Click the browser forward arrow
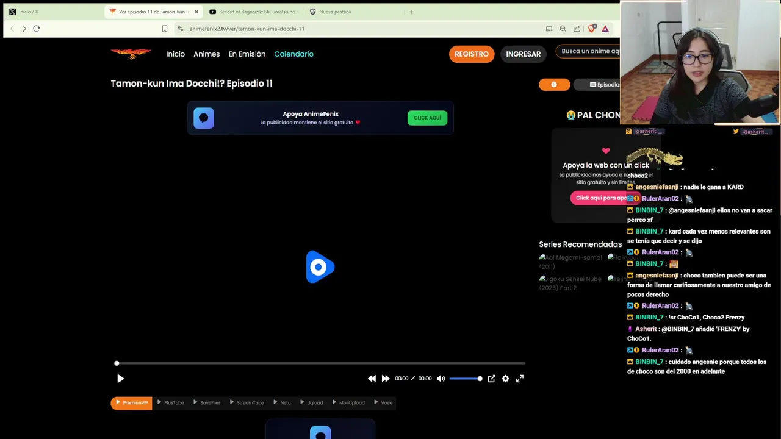 tap(24, 29)
